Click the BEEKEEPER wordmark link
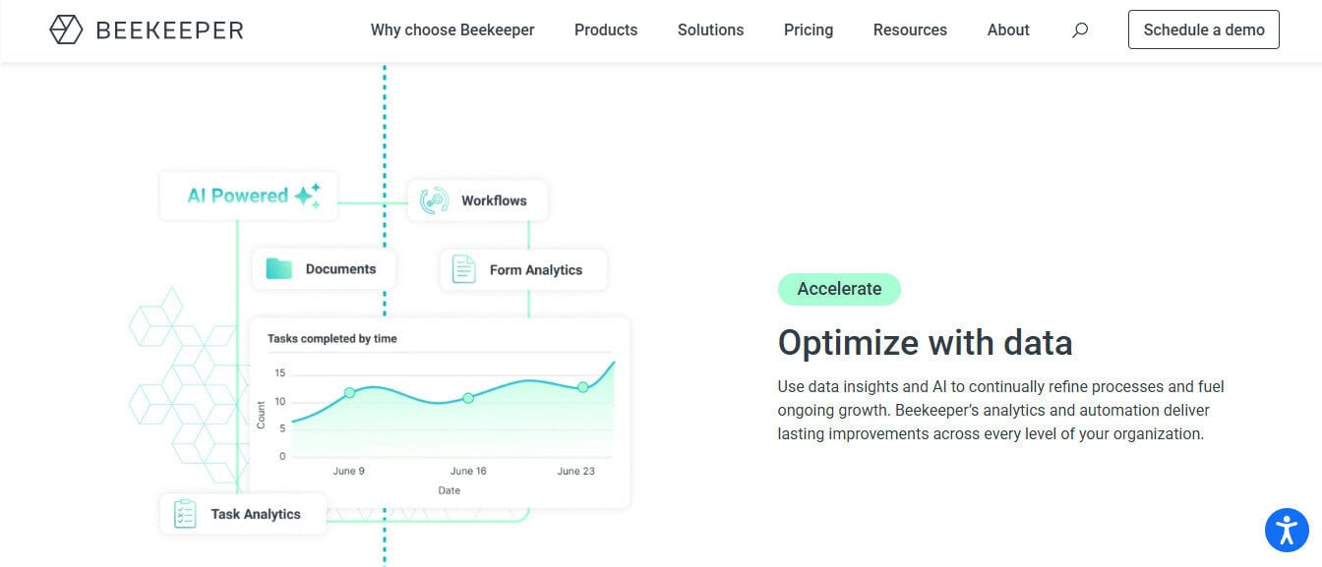This screenshot has width=1322, height=567. [x=169, y=29]
